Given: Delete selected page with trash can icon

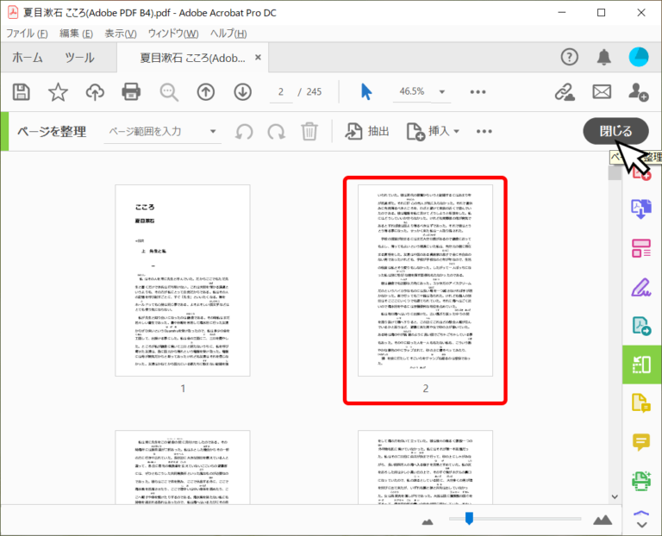Looking at the screenshot, I should 309,131.
